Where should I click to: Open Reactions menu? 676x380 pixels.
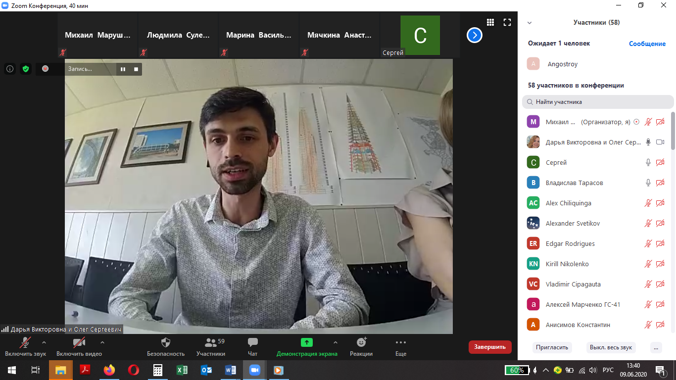click(x=361, y=347)
